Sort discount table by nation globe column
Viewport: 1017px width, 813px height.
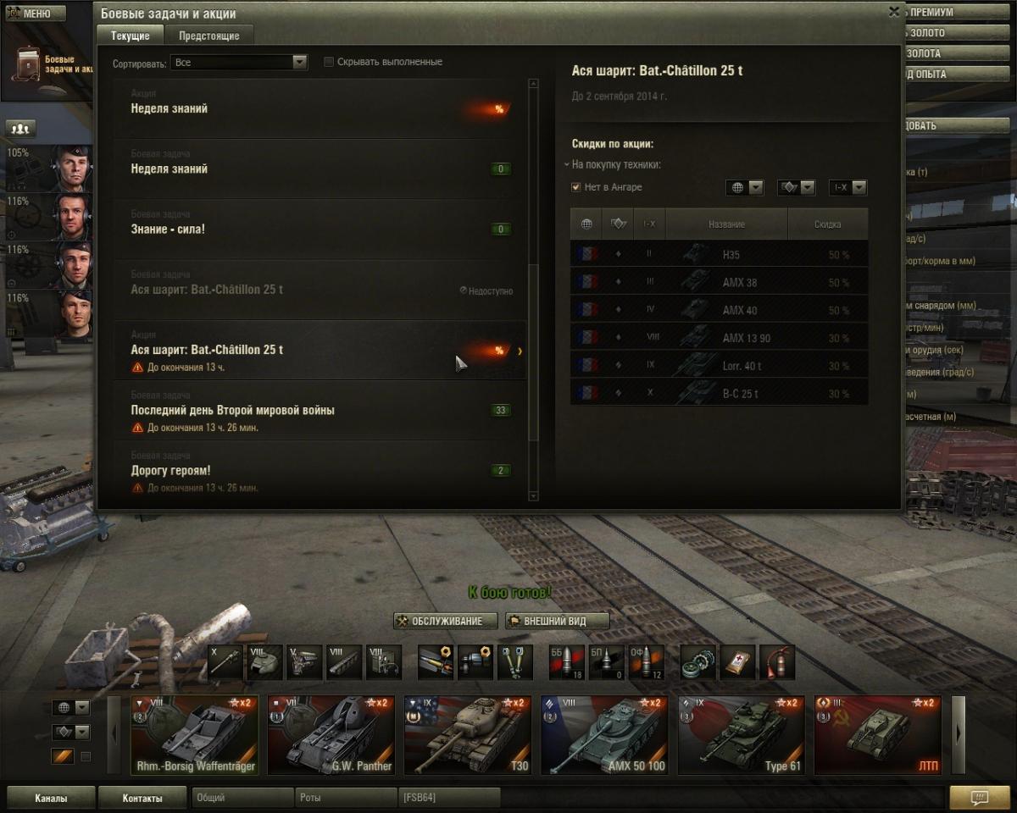[x=586, y=224]
